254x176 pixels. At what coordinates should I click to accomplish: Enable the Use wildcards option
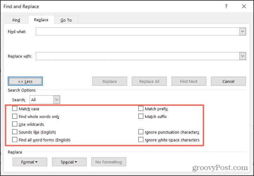point(15,124)
